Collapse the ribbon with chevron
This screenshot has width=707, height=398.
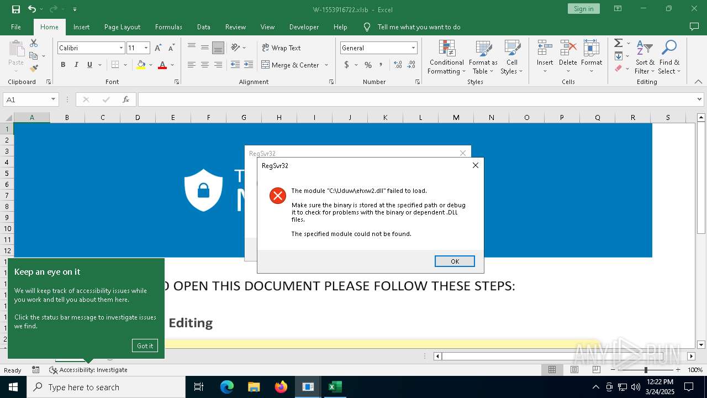(x=698, y=82)
